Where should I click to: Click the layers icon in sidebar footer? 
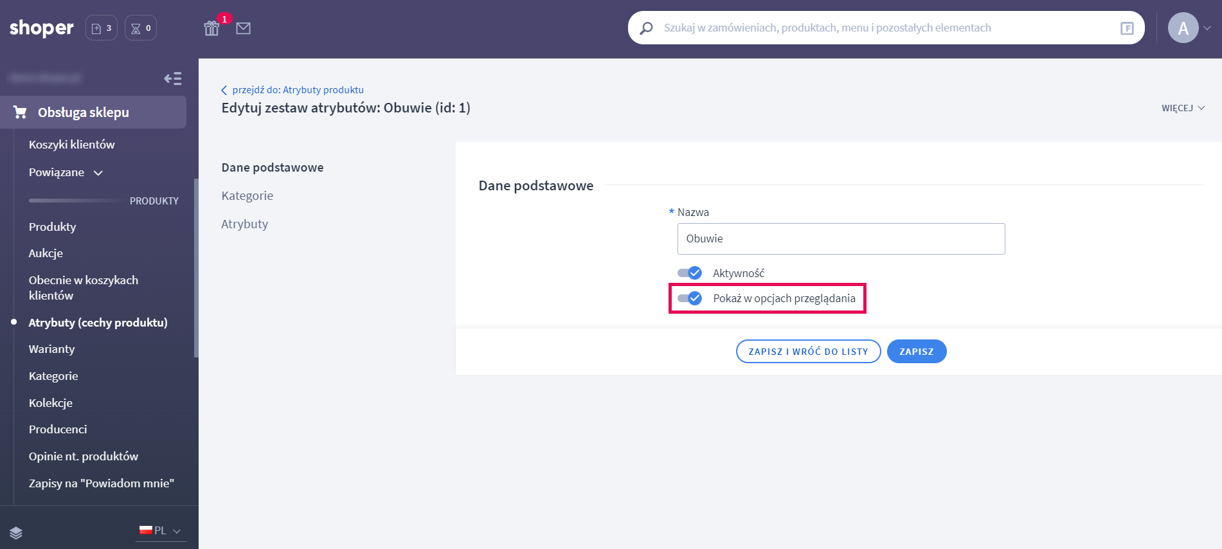click(16, 532)
